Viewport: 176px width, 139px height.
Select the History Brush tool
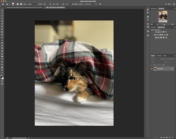[2, 43]
